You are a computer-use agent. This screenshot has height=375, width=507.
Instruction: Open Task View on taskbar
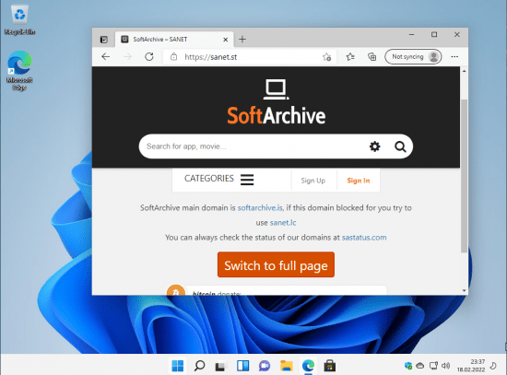[221, 366]
